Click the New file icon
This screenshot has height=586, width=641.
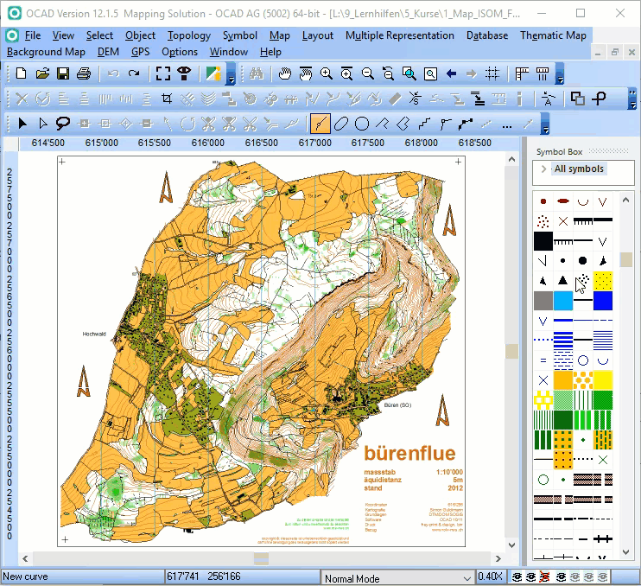click(x=21, y=73)
